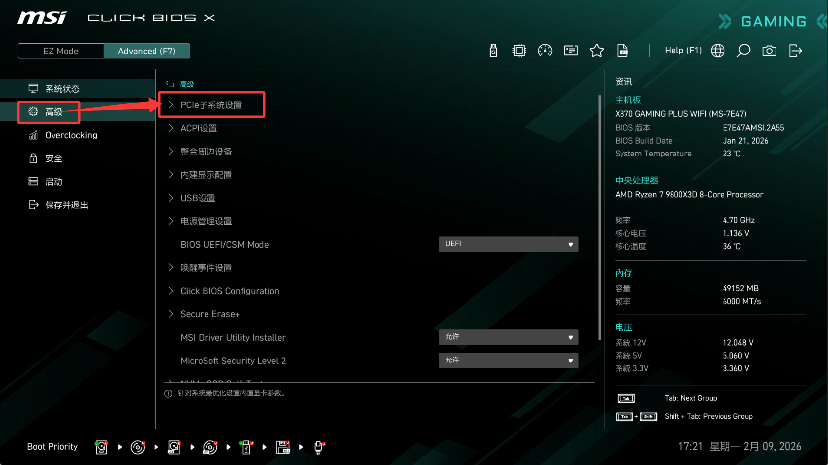The height and width of the screenshot is (465, 828).
Task: Select the Advanced (F7) mode tab
Action: point(147,51)
